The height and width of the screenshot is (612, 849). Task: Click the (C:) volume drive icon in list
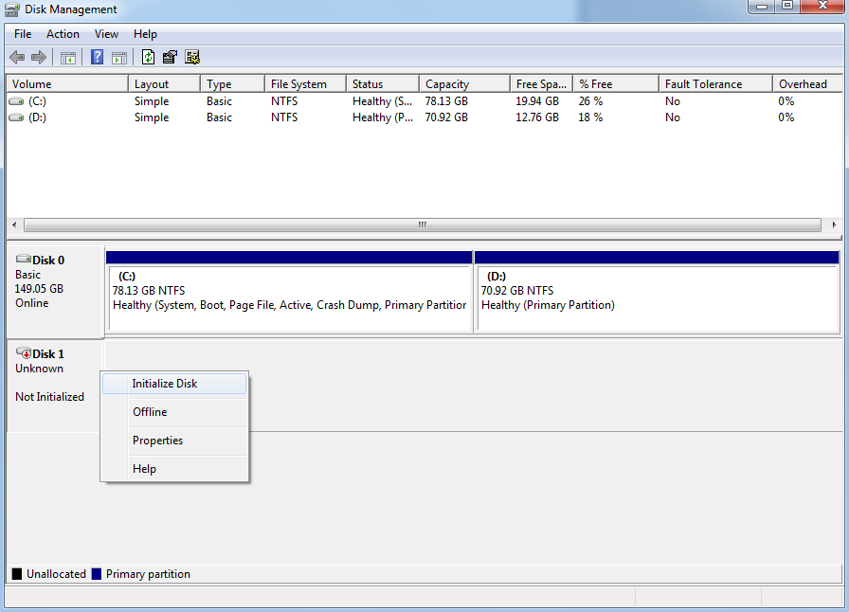click(x=17, y=101)
